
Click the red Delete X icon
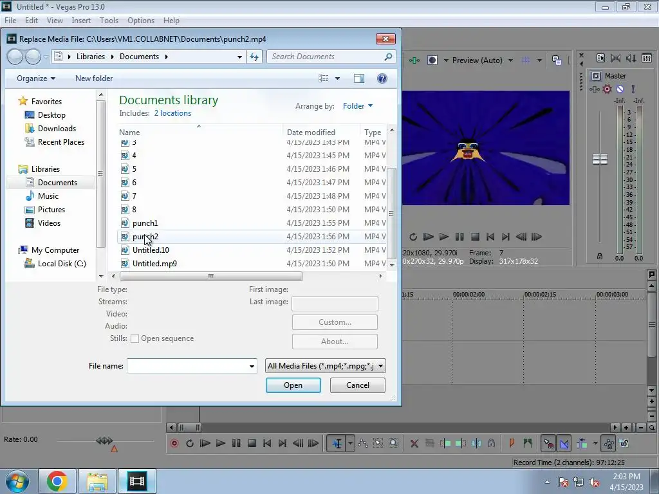414,443
